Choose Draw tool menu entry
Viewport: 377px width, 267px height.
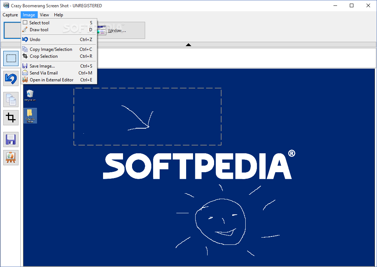point(59,30)
